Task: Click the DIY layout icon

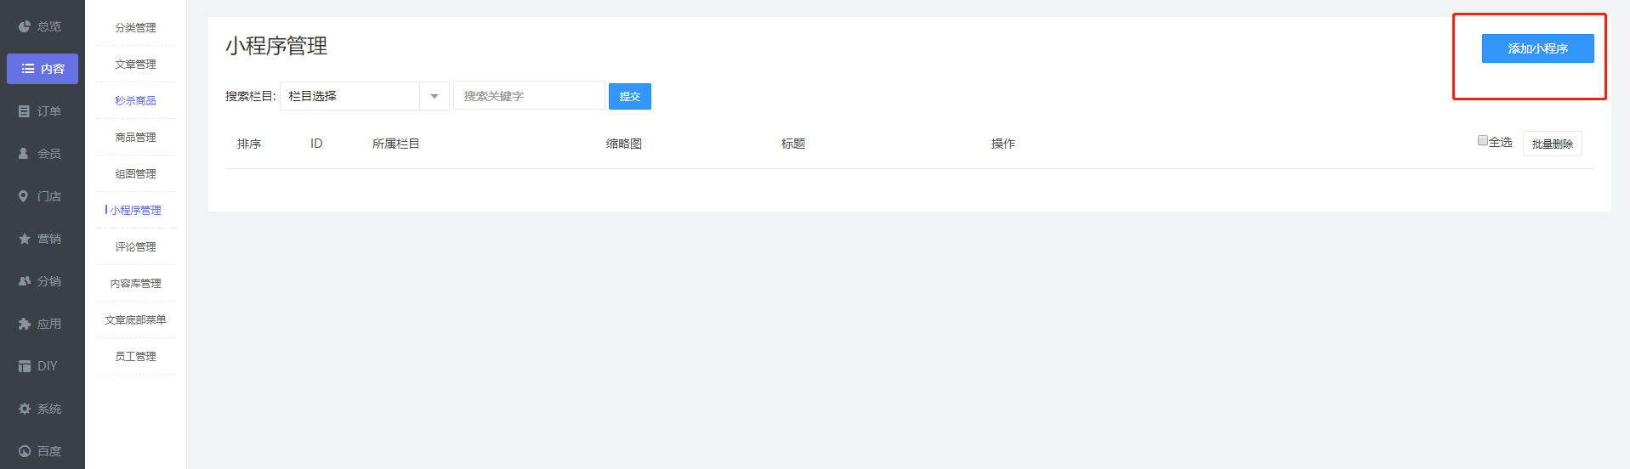Action: point(25,366)
